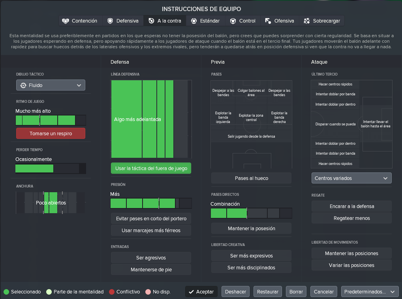The height and width of the screenshot is (299, 402).
Task: Click the Ofensiva arrow icon
Action: (x=268, y=21)
